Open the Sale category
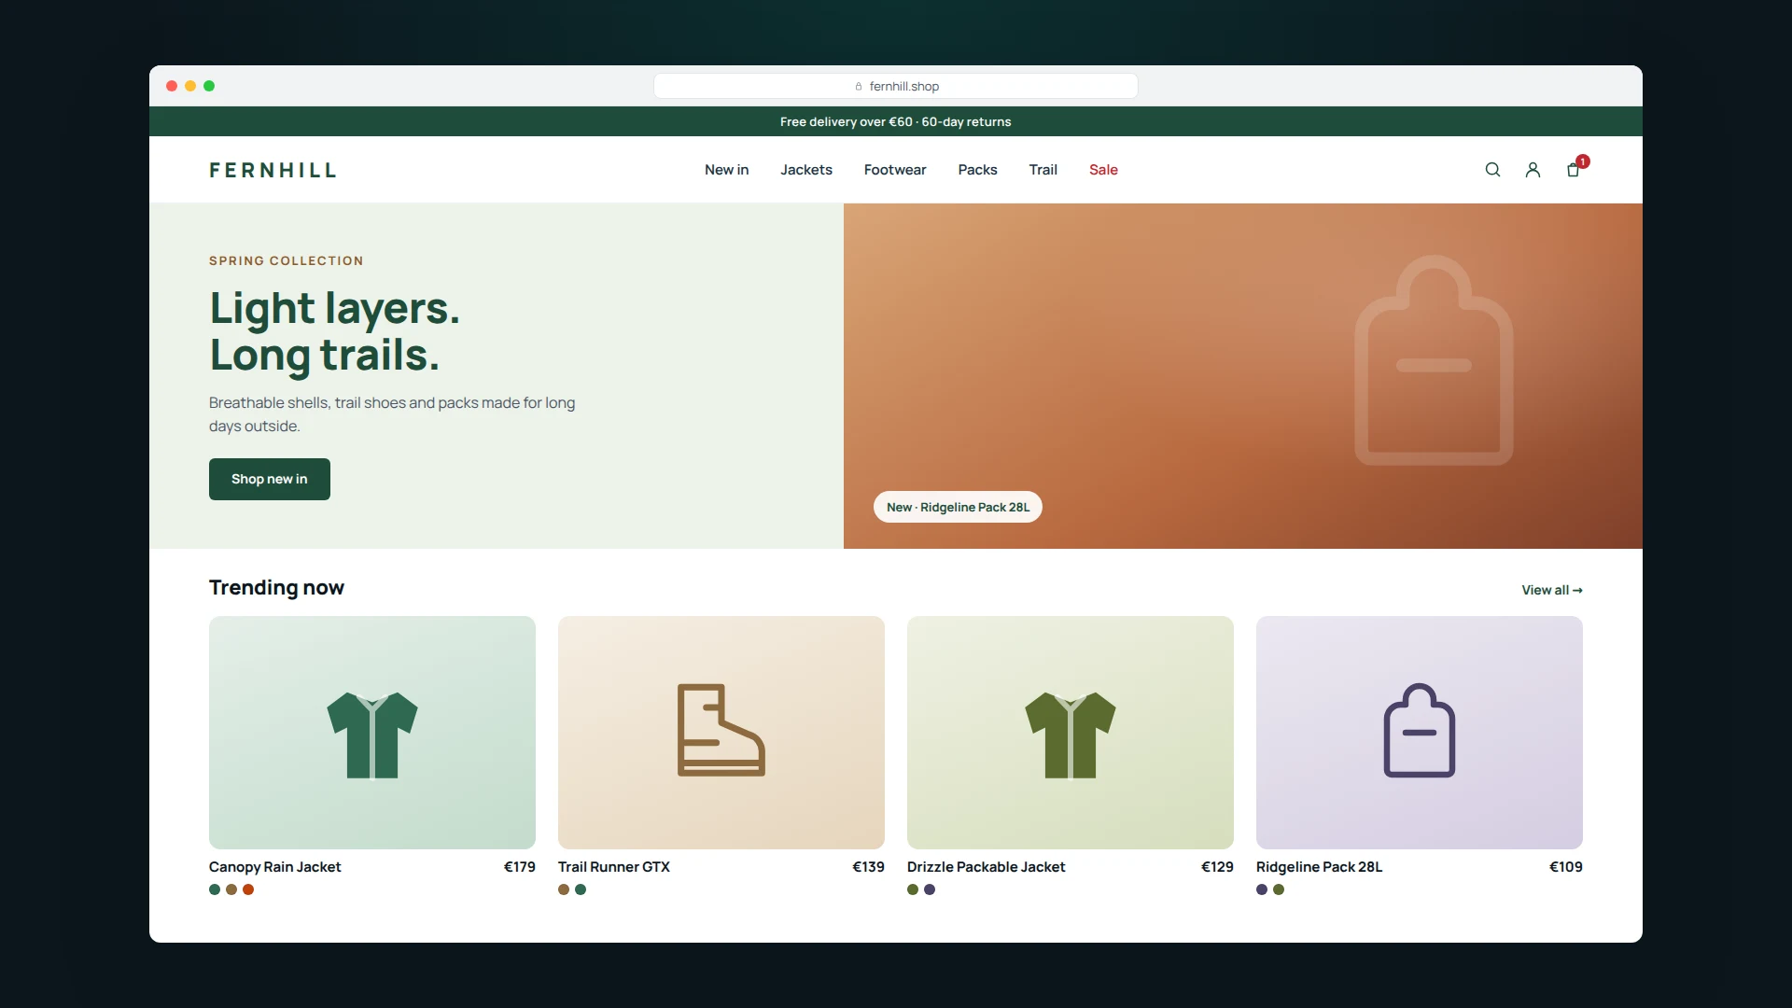This screenshot has width=1792, height=1008. [1103, 170]
